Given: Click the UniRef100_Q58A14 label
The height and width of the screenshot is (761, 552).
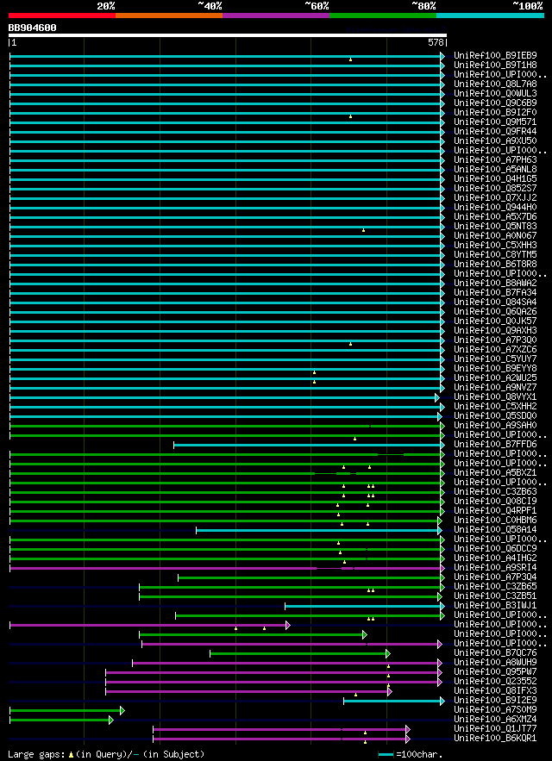Looking at the screenshot, I should tap(495, 529).
